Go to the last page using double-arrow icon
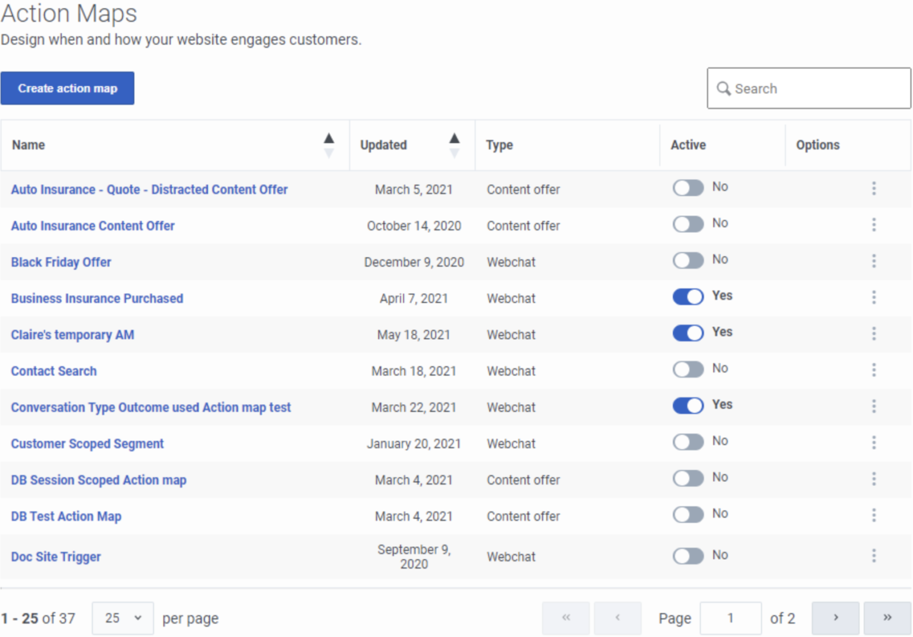The height and width of the screenshot is (637, 913). [886, 618]
